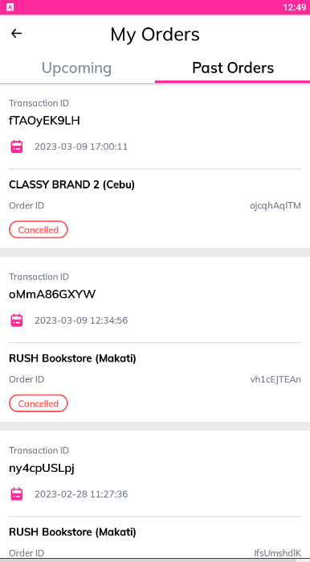Screen dimensions: 310x562
Task: Click calendar icon for order fTAOyEK9LH
Action: [x=16, y=147]
